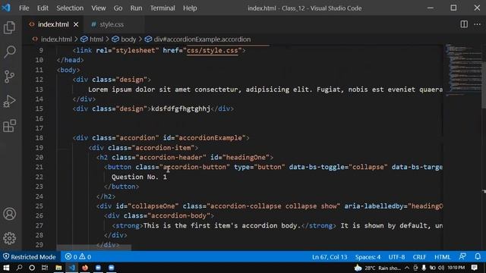Open the File menu
The width and height of the screenshot is (486, 273).
point(24,8)
